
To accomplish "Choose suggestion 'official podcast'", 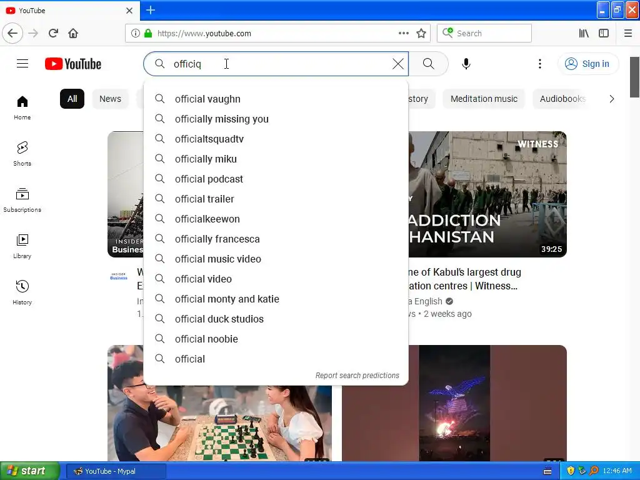I will (x=276, y=179).
